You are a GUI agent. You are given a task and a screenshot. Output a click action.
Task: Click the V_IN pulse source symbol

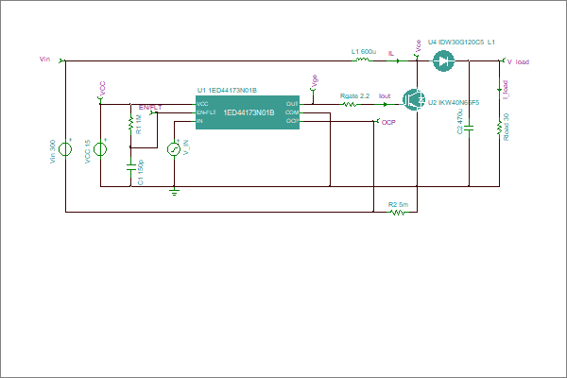coord(174,149)
